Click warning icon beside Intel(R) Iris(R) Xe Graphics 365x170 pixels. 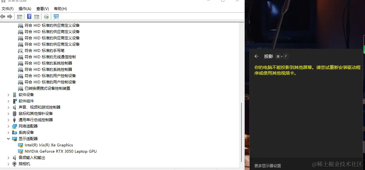(x=21, y=145)
